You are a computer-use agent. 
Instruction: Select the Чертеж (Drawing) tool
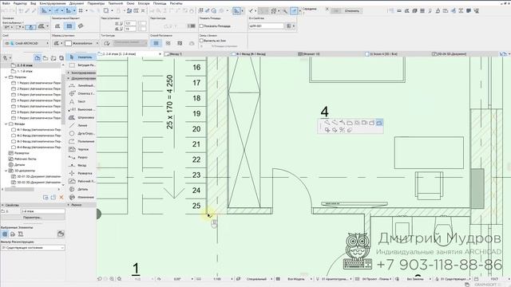[81, 149]
